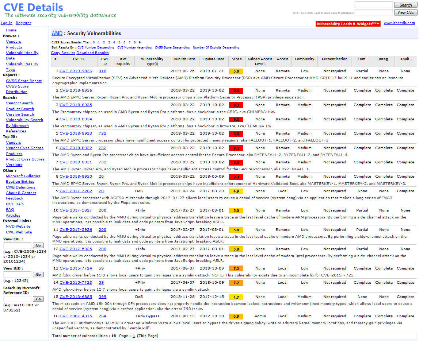Click the 7.2 score badge for CVE-2015-7724
This screenshot has width=423, height=341.
(236, 268)
